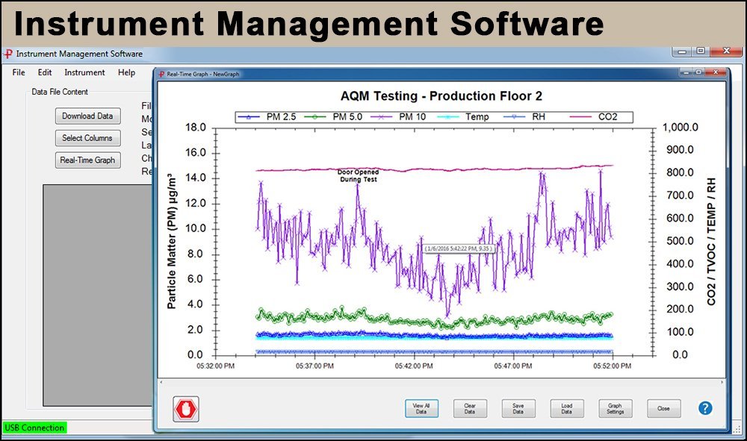Screen dimensions: 747x441
Task: Open the Help menu
Action: [x=126, y=72]
